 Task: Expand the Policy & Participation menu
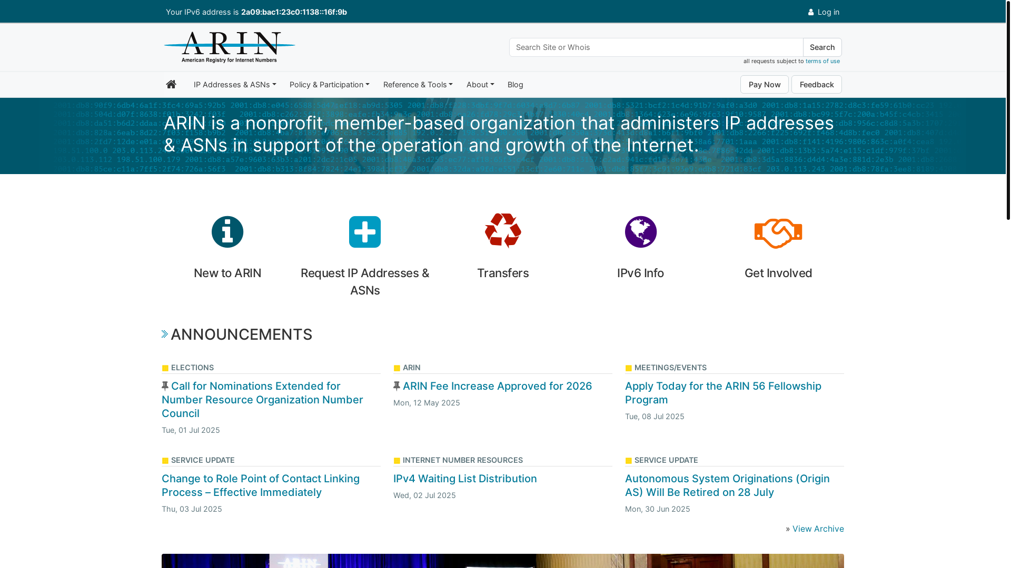pos(330,85)
